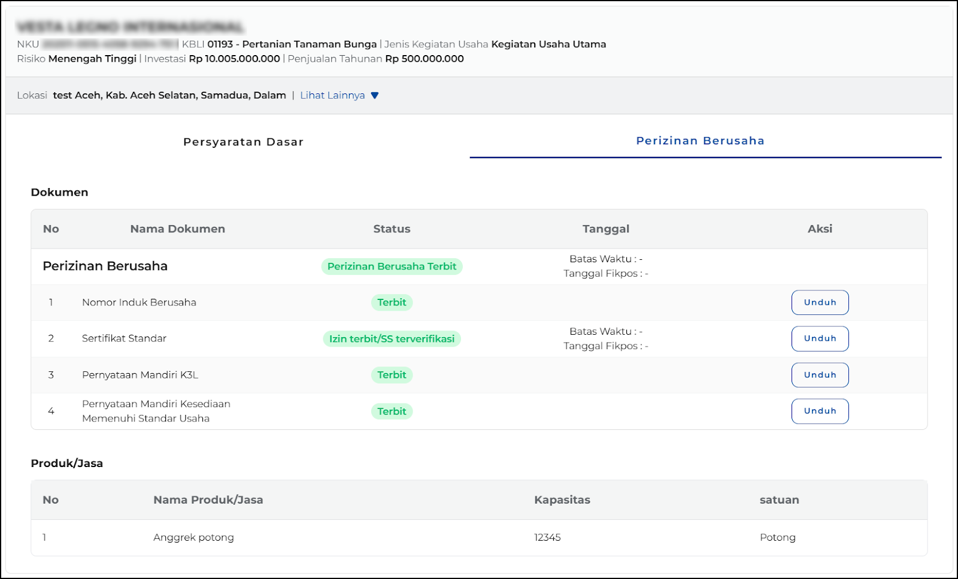The width and height of the screenshot is (958, 579).
Task: Click the Perizinan Berusaha Terbit status badge
Action: (x=392, y=266)
